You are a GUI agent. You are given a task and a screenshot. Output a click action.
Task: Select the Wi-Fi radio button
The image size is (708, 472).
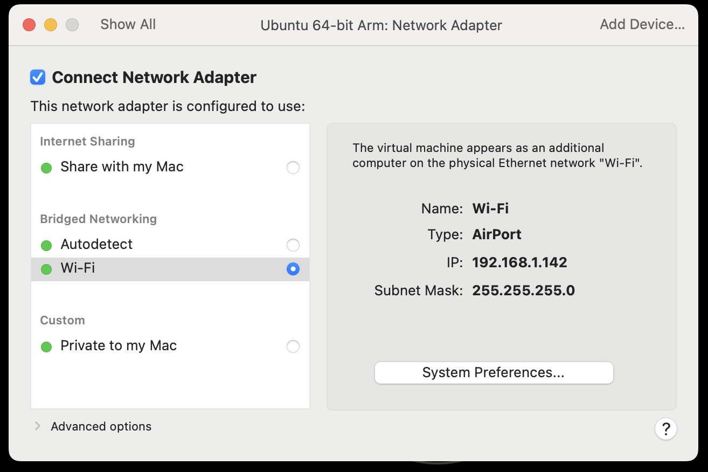(293, 269)
